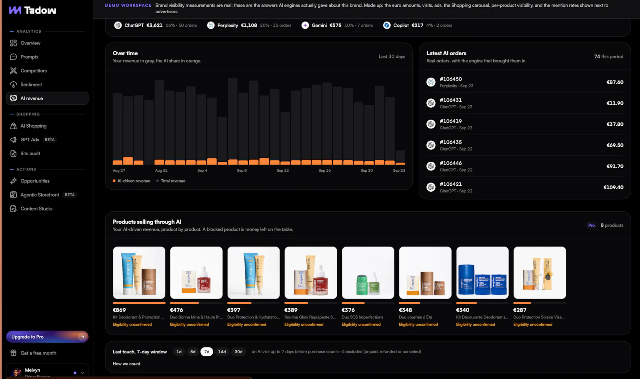The width and height of the screenshot is (640, 379).
Task: Click the Perplexity engine logo in revenue bar
Action: click(x=211, y=25)
